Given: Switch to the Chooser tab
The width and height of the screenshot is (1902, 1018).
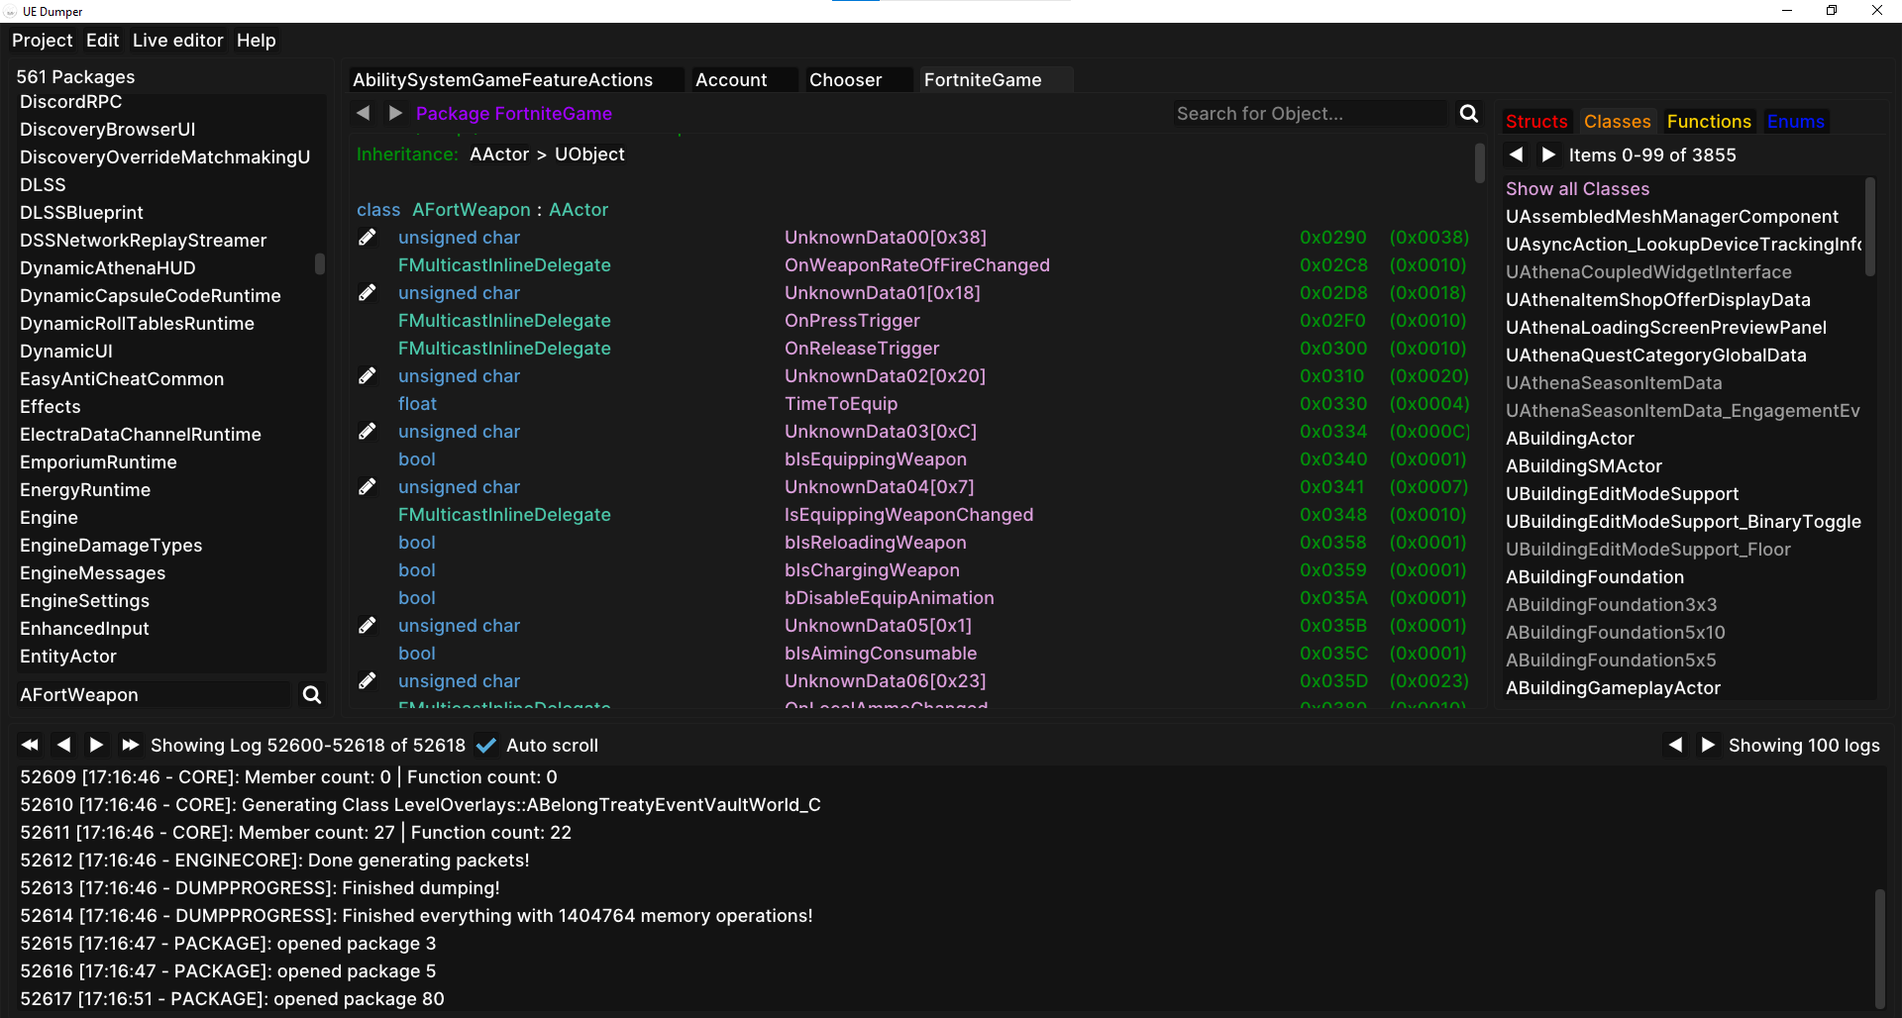Looking at the screenshot, I should (858, 79).
